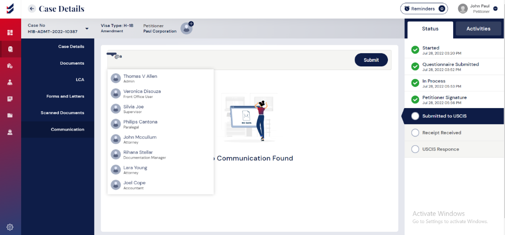This screenshot has height=235, width=505.
Task: Click the app logo at top left
Action: (x=10, y=9)
